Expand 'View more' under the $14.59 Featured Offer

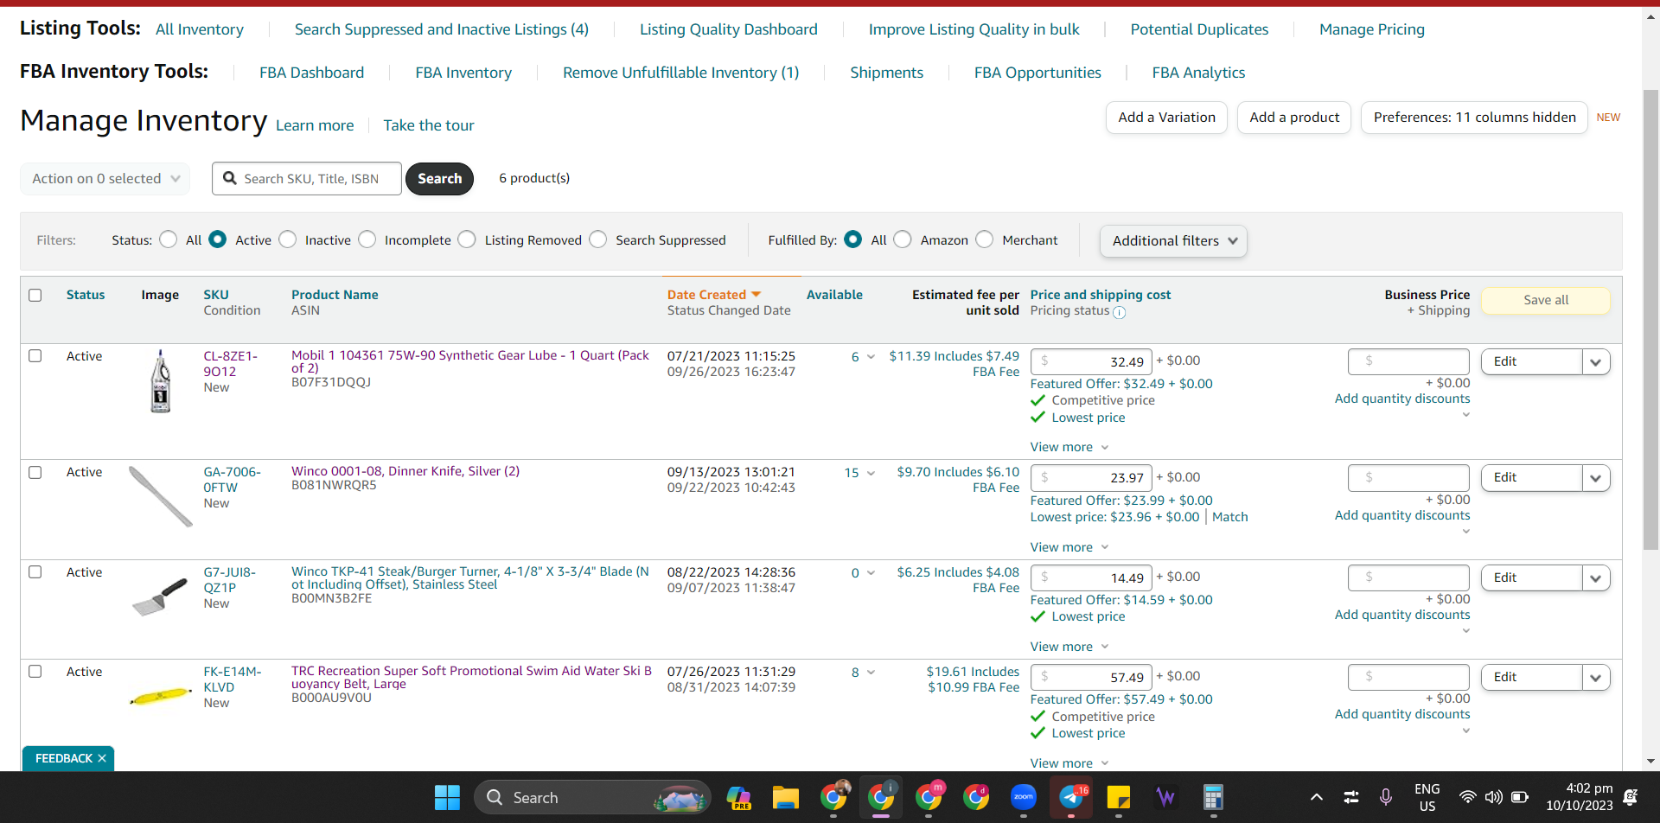(x=1069, y=647)
